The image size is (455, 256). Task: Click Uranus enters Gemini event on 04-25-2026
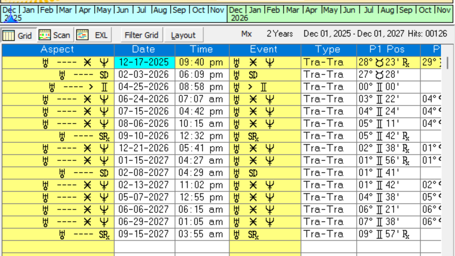click(264, 87)
